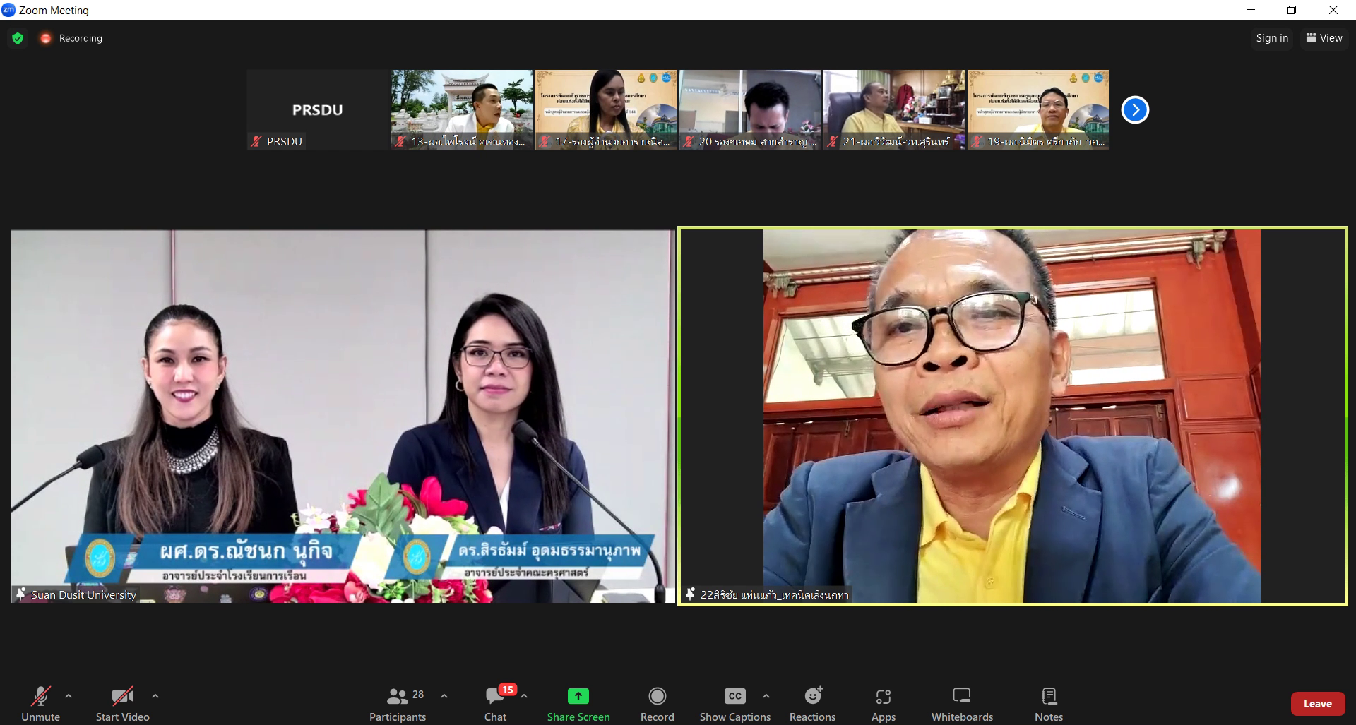Start recording with the Record button
Viewport: 1356px width, 725px height.
tap(657, 704)
